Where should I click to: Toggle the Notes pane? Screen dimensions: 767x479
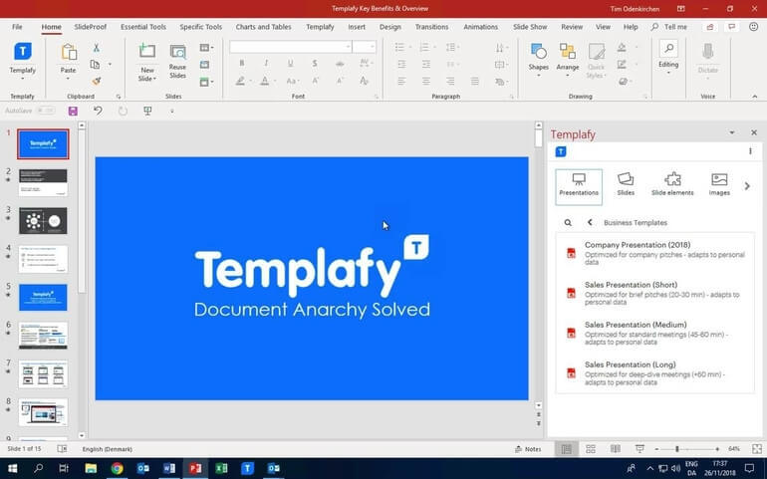[x=528, y=449]
